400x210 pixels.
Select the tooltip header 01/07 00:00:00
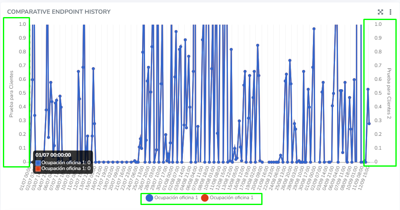[53, 155]
